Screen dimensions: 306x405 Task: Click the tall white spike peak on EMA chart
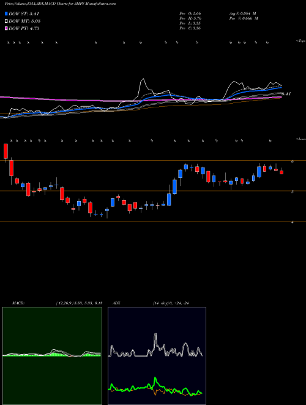point(143,80)
